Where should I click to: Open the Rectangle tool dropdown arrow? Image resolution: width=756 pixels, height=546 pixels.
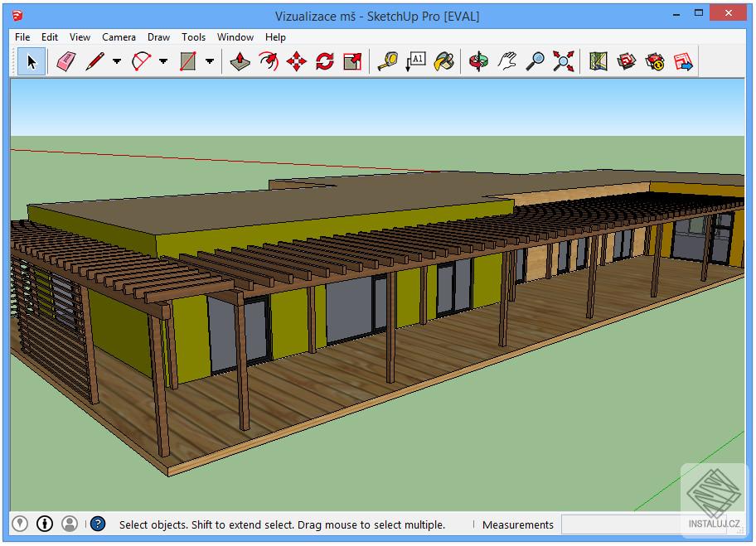tap(210, 60)
